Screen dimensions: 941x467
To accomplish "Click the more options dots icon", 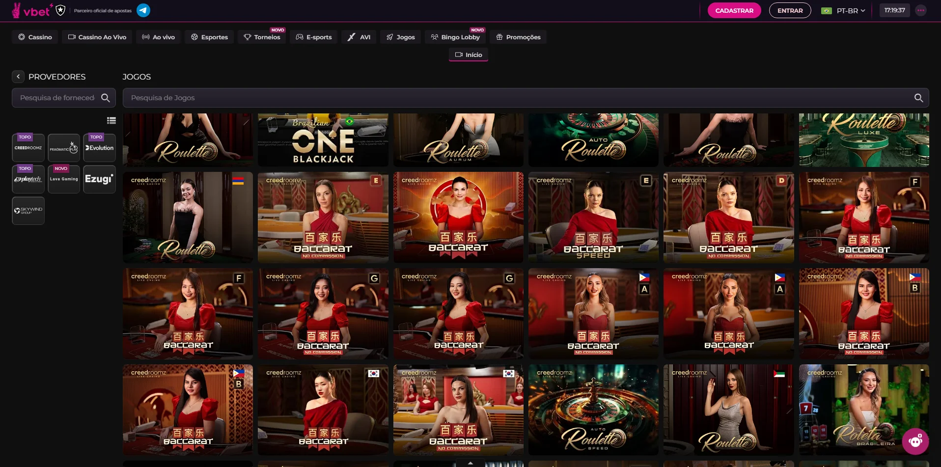I will point(921,10).
